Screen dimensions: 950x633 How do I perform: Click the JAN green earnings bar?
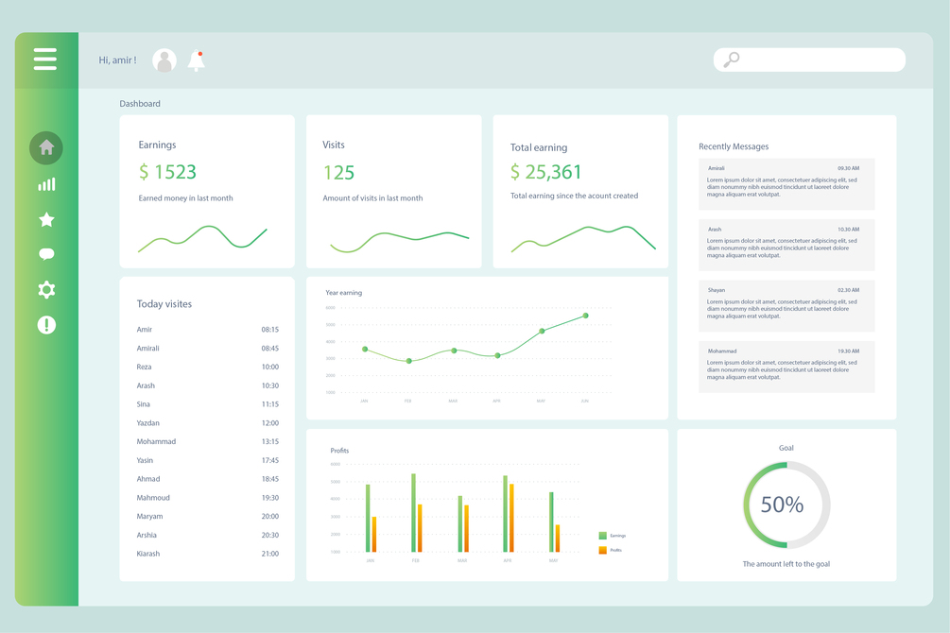pyautogui.click(x=368, y=518)
